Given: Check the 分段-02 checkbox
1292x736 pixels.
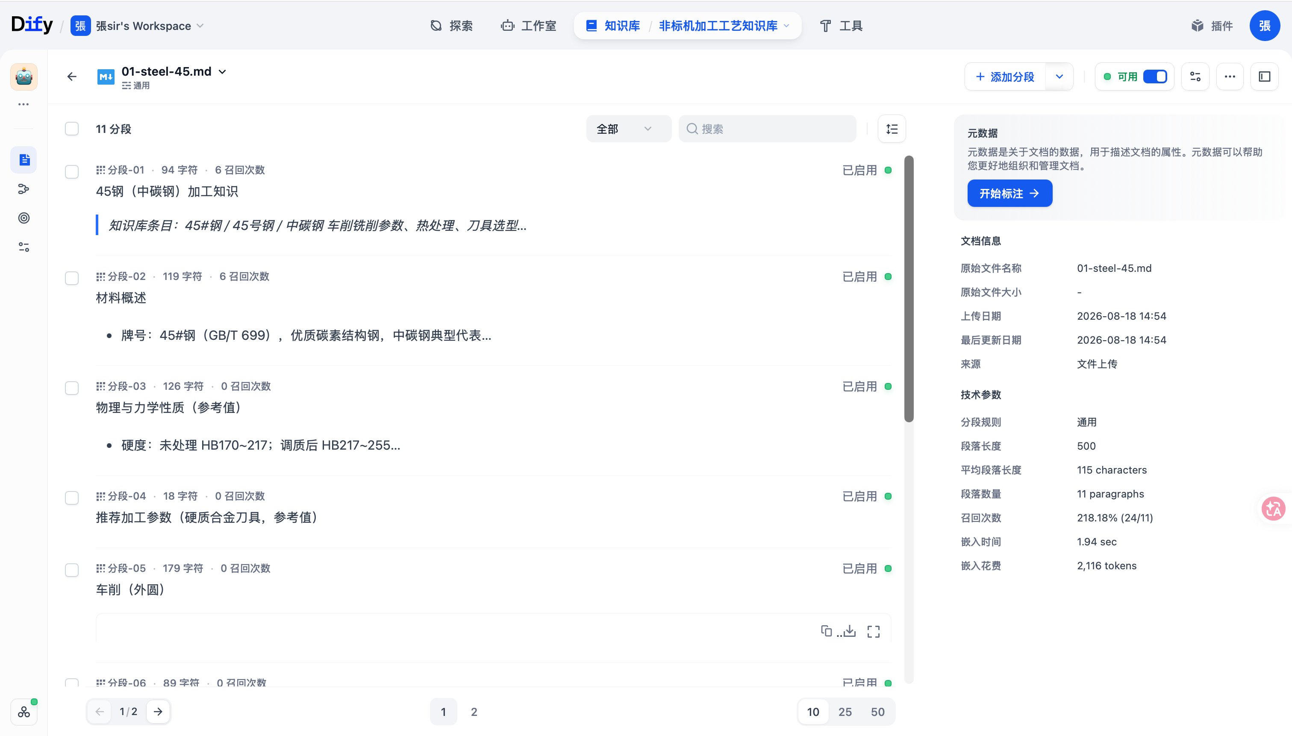Looking at the screenshot, I should [72, 279].
